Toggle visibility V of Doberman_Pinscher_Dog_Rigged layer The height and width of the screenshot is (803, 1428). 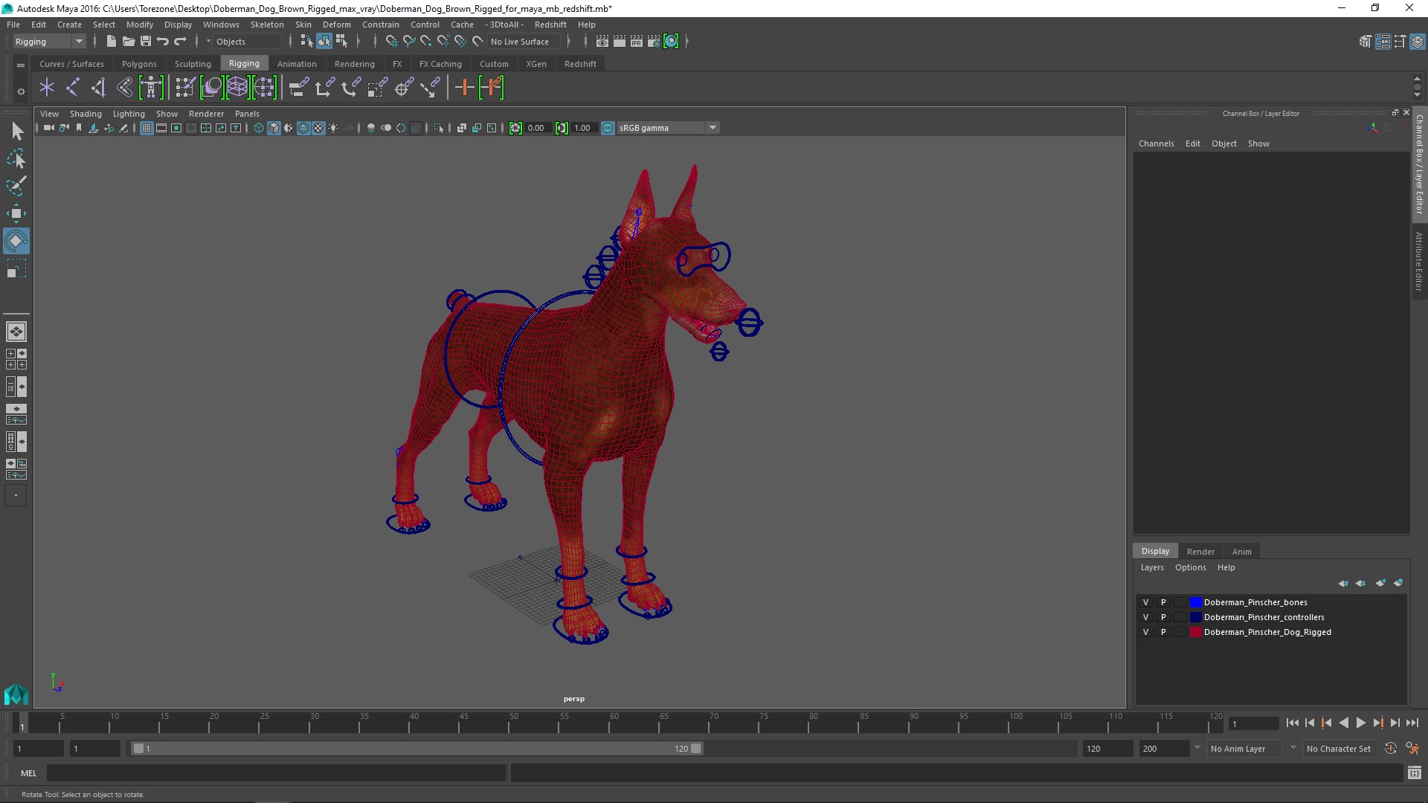pos(1145,632)
